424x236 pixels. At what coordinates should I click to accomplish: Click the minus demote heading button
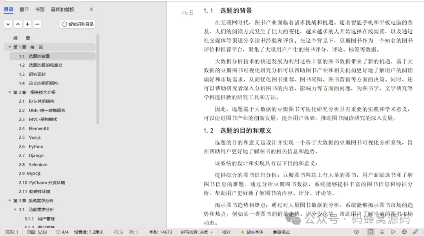(37, 24)
